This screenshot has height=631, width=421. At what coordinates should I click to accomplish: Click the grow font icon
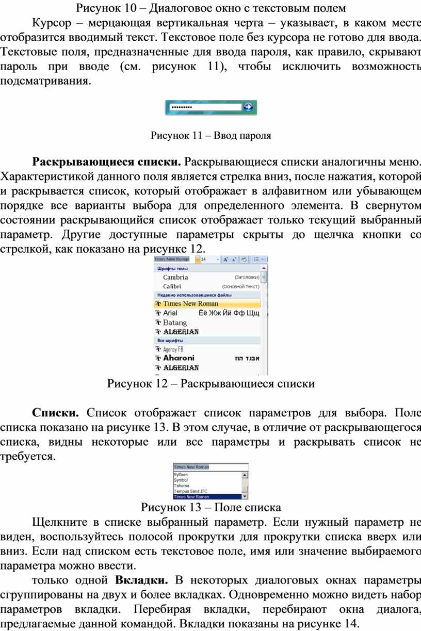click(x=225, y=259)
